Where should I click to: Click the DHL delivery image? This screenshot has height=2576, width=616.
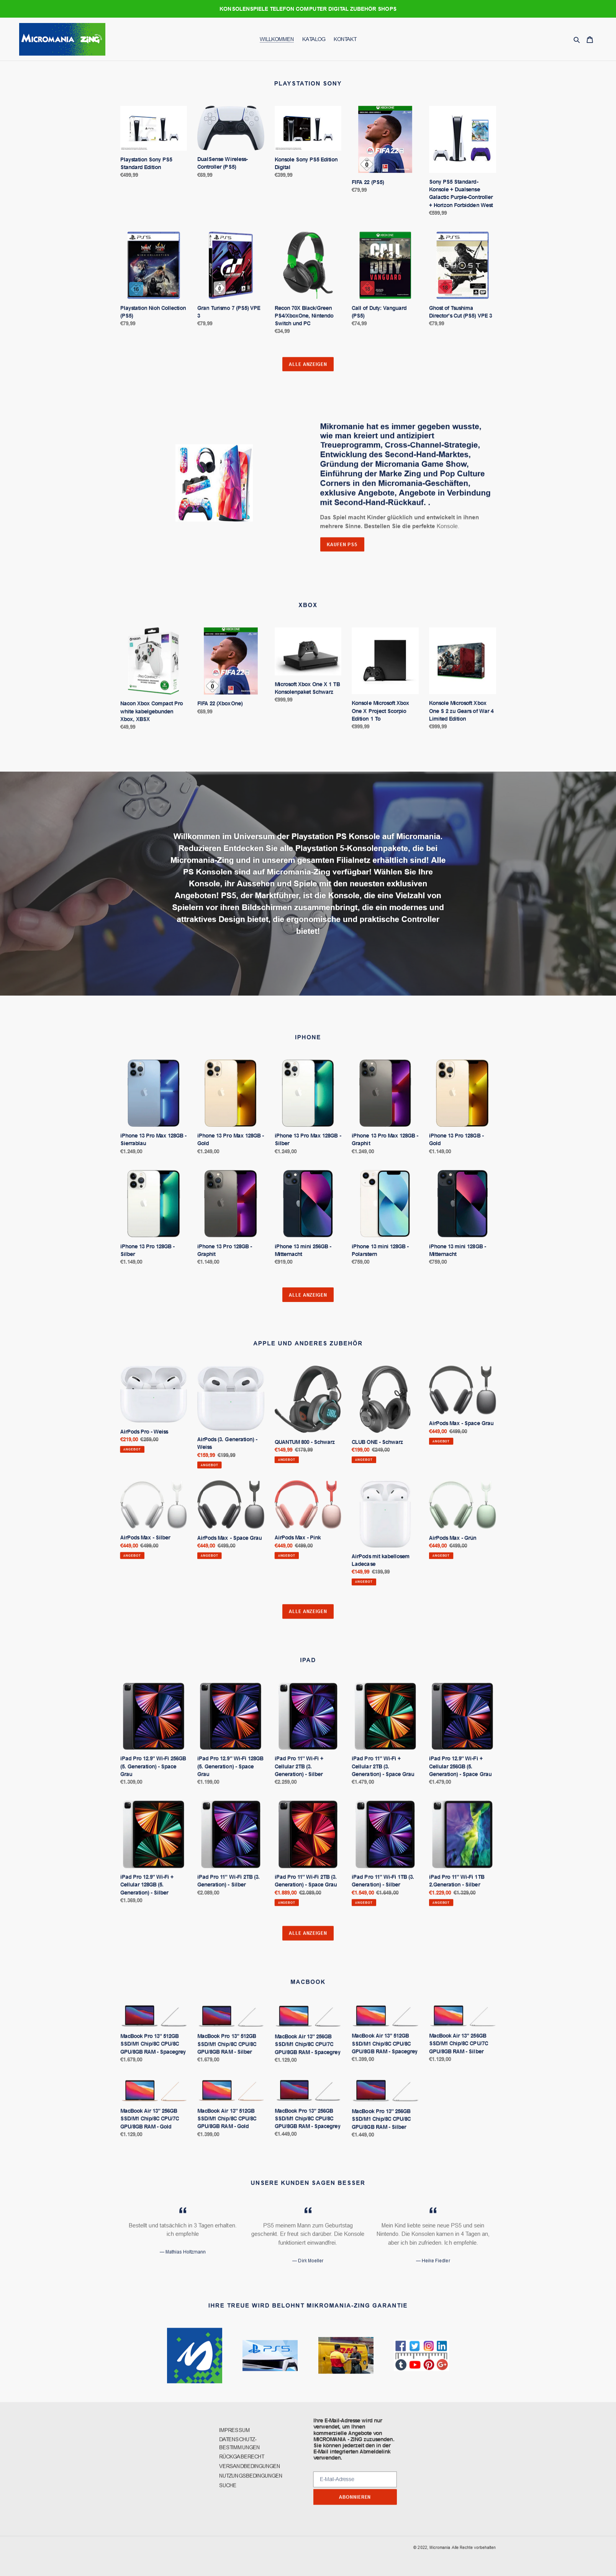[x=345, y=2355]
